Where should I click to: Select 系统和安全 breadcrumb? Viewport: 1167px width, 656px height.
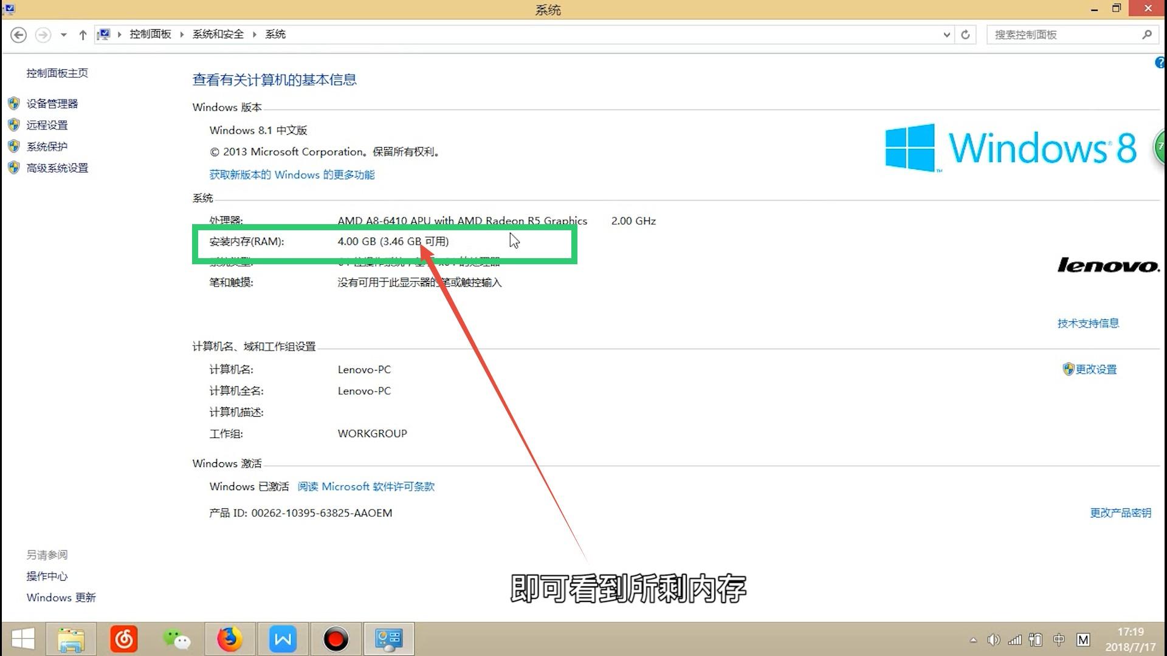218,34
